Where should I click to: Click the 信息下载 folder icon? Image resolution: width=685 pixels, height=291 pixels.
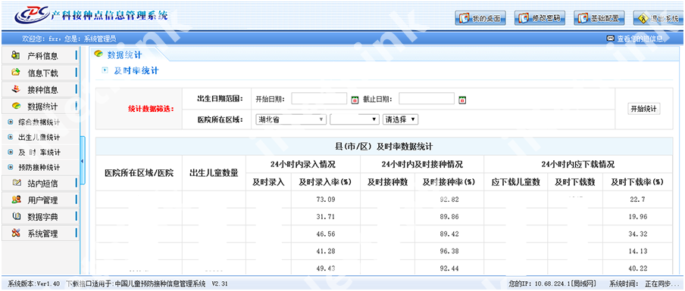click(x=16, y=73)
